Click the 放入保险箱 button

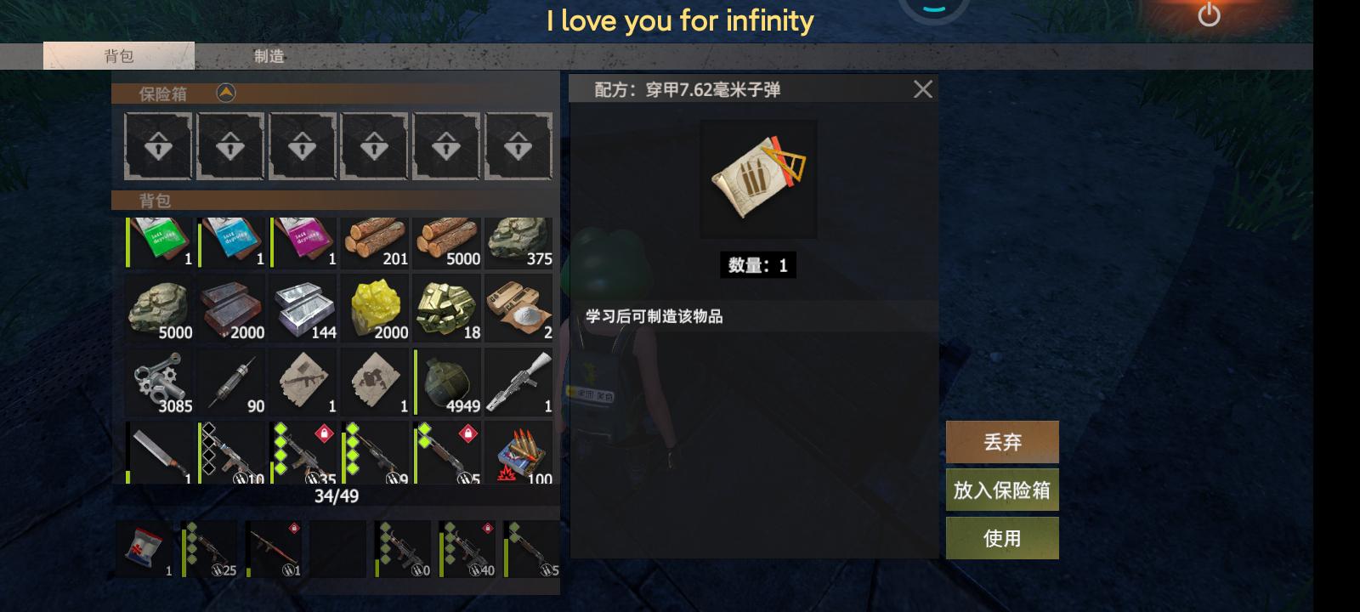[x=1002, y=490]
